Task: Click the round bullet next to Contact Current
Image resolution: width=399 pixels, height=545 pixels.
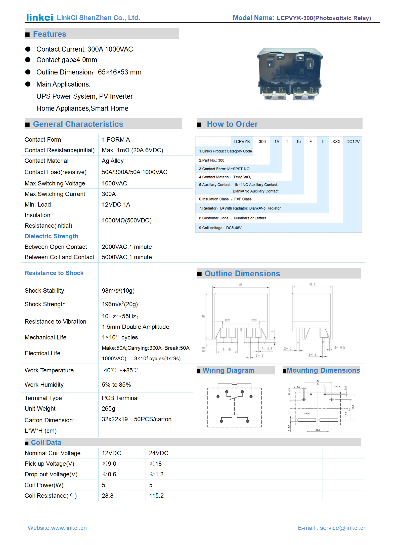Action: [x=28, y=49]
